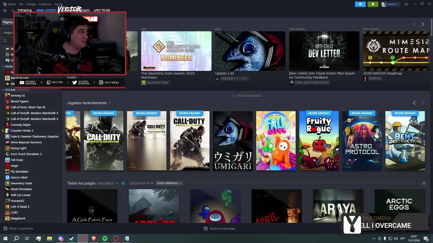Open the green notifications bell
Image resolution: width=433 pixels, height=243 pixels.
pos(373,4)
